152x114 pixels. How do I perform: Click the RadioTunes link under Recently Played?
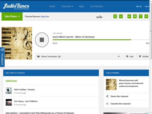coord(11,81)
